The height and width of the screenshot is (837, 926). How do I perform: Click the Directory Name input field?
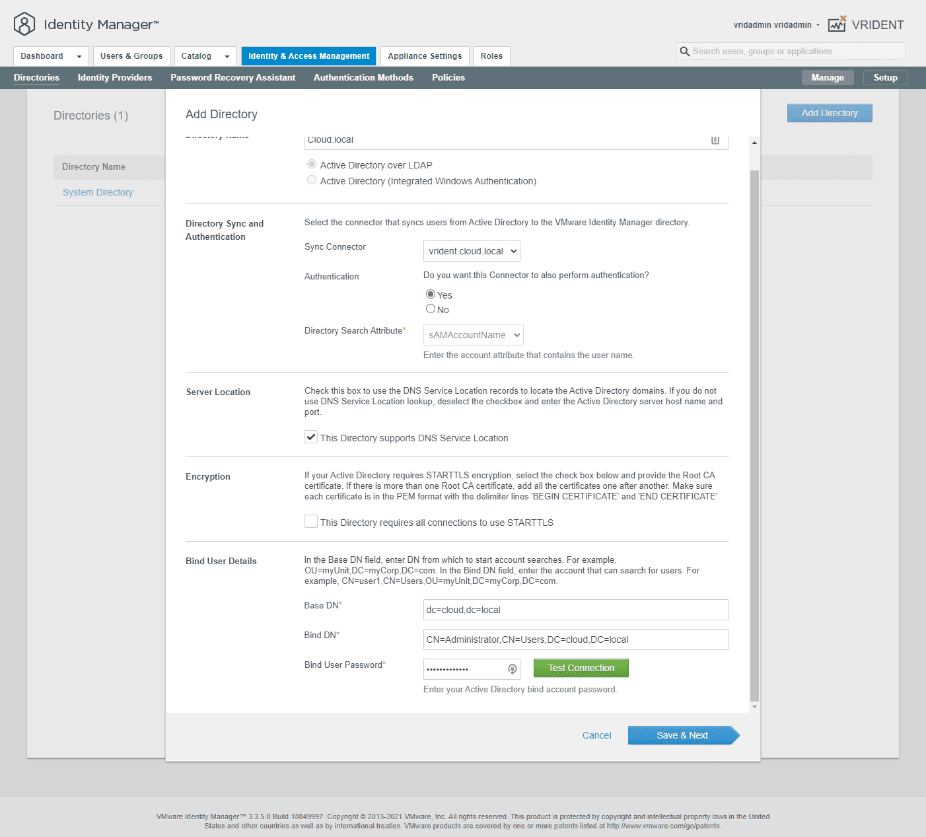tap(516, 141)
